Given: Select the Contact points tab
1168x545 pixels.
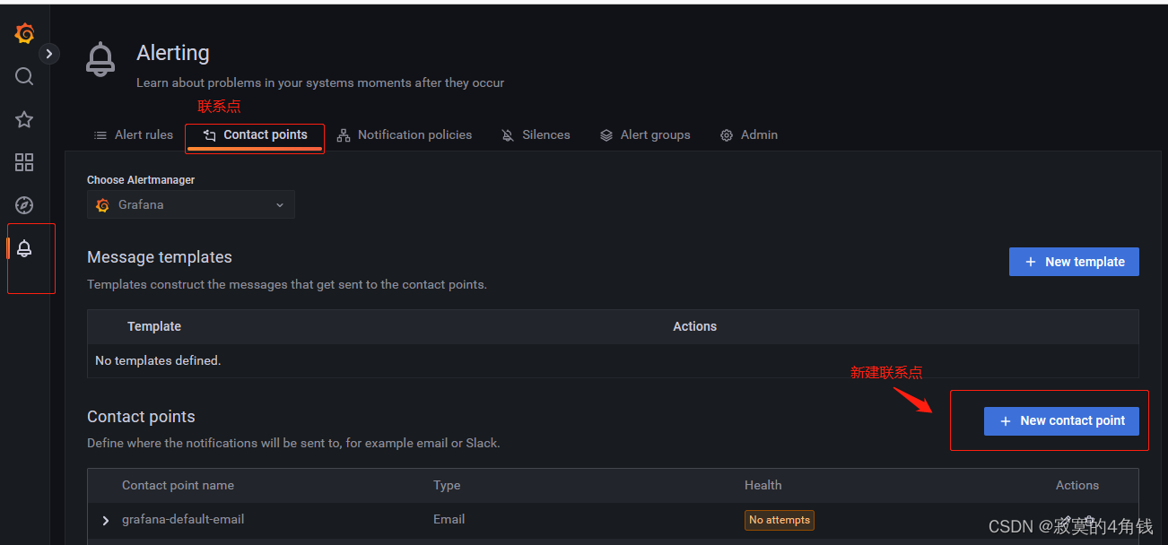Looking at the screenshot, I should pyautogui.click(x=255, y=134).
